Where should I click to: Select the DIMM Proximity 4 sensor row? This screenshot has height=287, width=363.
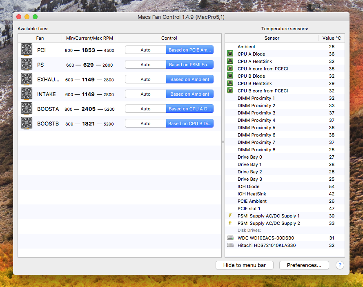click(x=285, y=120)
